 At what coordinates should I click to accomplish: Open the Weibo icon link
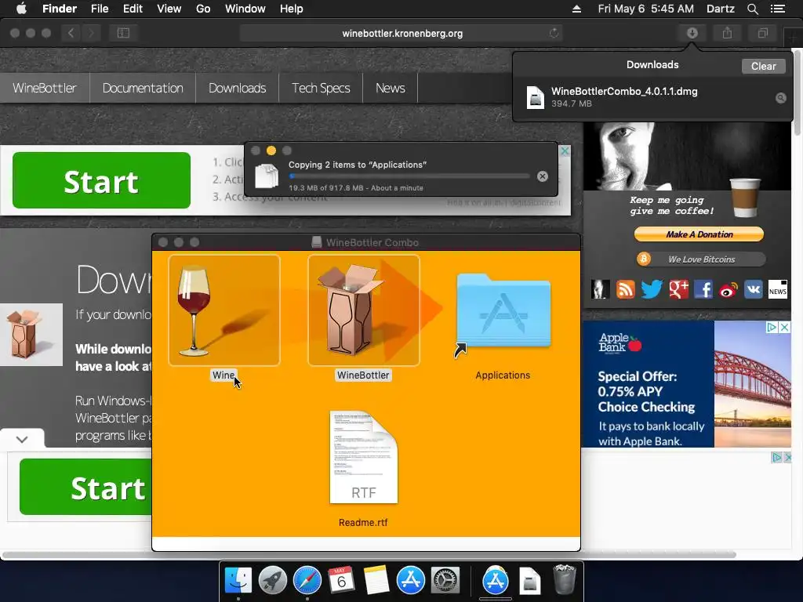point(729,290)
